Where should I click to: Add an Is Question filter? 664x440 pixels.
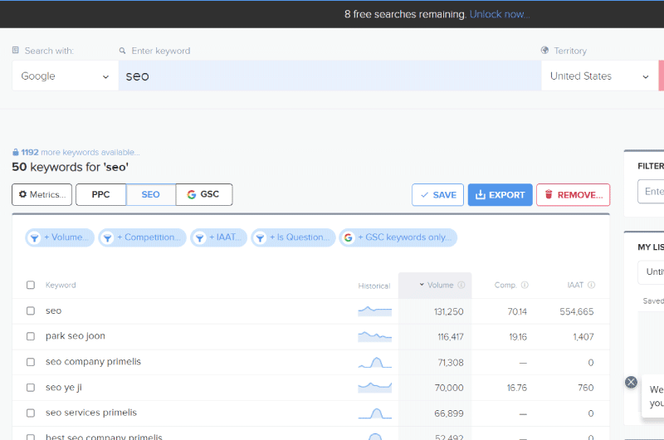[x=293, y=237]
